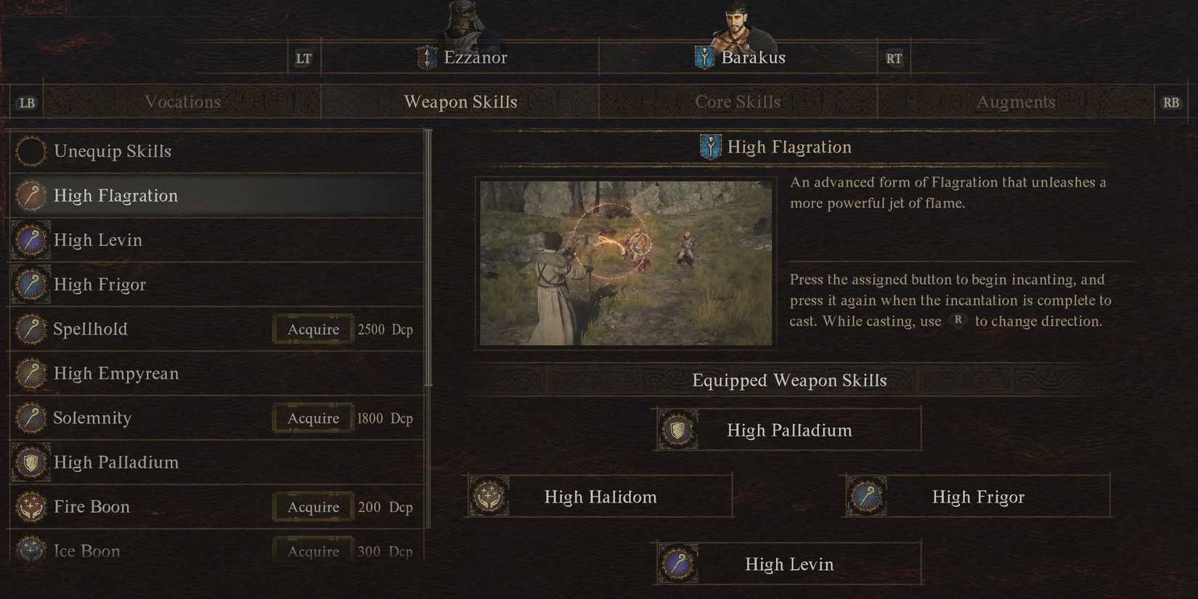Click the RB next-tab button

pos(1170,102)
